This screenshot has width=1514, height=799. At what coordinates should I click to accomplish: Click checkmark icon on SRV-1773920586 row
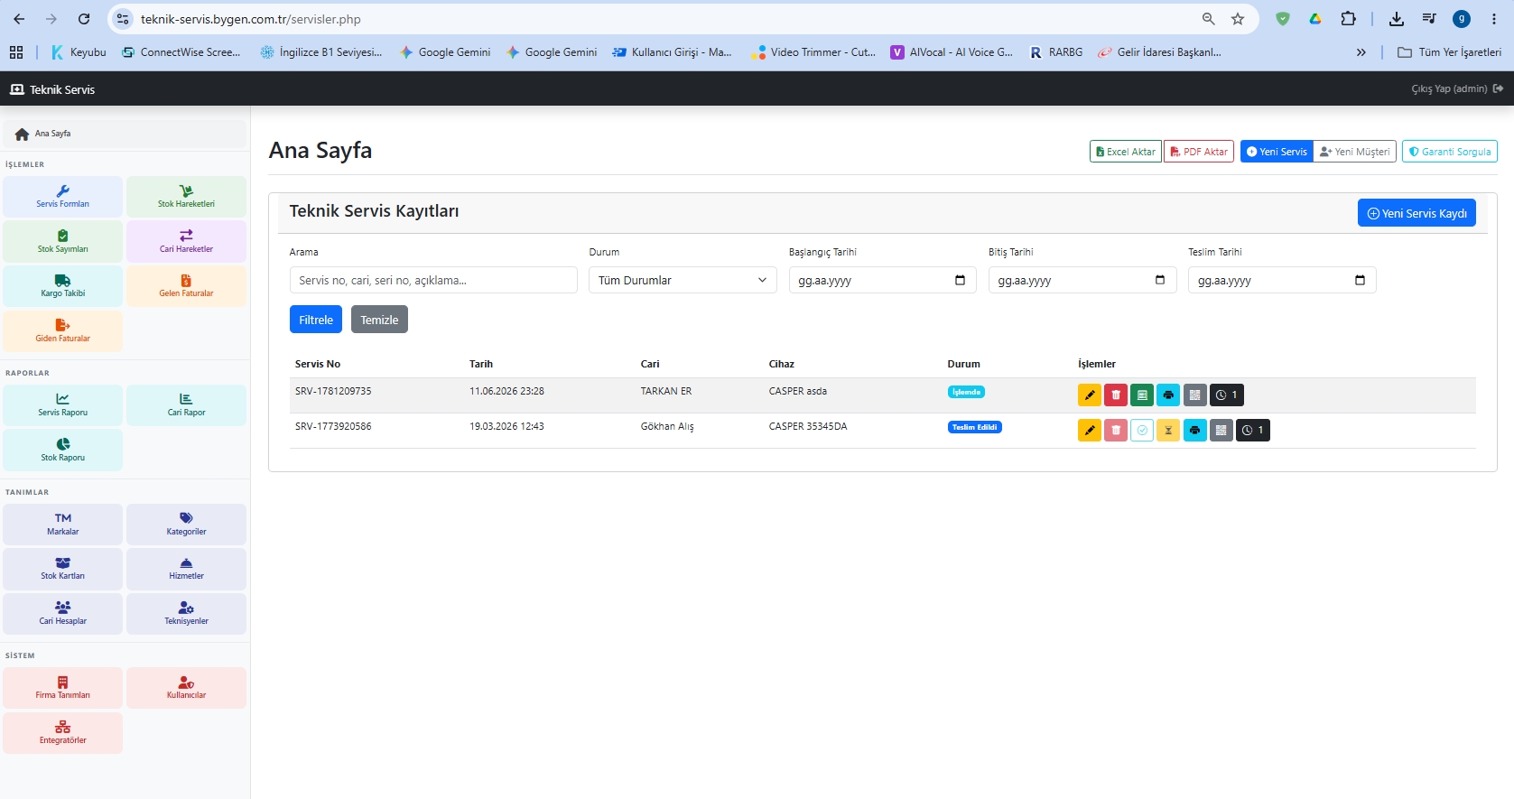[x=1142, y=430]
